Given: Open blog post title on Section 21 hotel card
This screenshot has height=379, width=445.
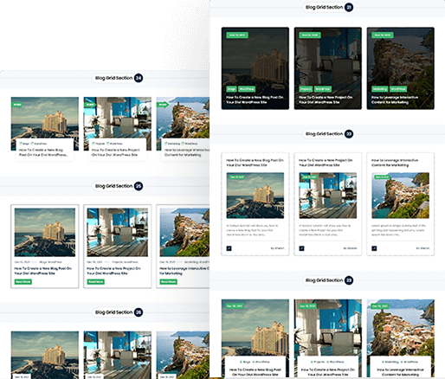Looking at the screenshot, I should [x=255, y=100].
